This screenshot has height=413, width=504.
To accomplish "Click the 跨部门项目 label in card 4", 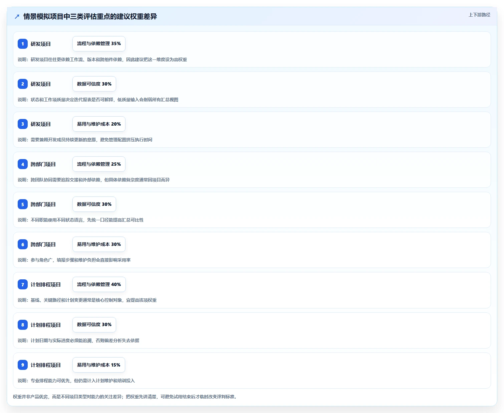I will point(43,164).
